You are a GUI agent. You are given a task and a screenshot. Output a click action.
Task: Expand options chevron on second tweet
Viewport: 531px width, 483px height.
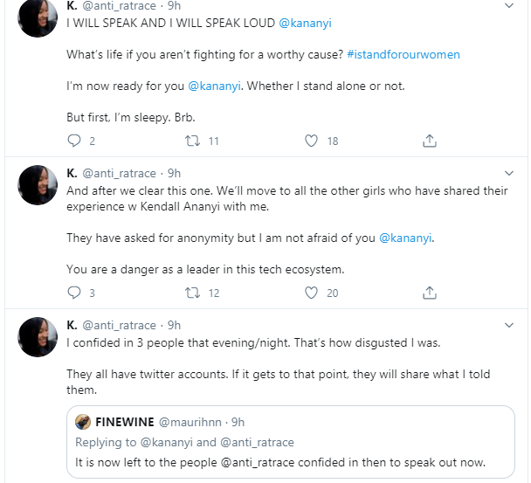tap(510, 173)
